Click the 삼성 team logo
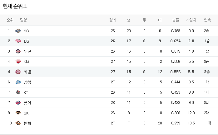This screenshot has height=135, width=218. (x=18, y=82)
